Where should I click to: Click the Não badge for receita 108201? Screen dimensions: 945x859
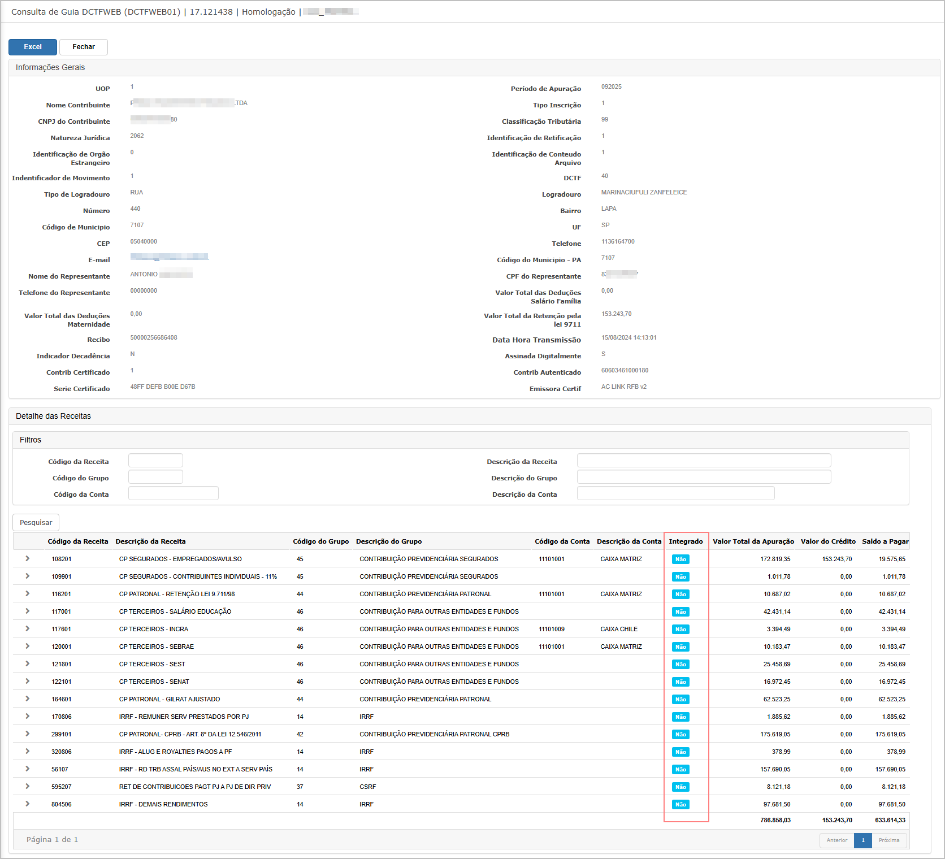pyautogui.click(x=680, y=559)
